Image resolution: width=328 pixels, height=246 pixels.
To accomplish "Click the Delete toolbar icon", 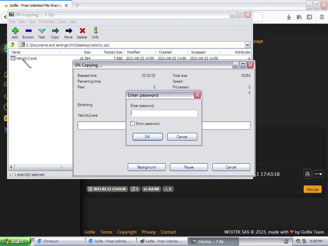I will pos(82,33).
